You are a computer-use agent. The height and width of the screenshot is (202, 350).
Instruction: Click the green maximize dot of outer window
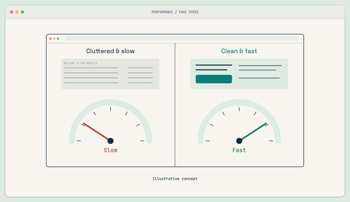point(22,12)
